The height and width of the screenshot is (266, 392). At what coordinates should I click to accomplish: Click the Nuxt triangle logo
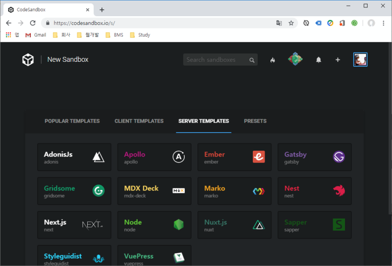(259, 225)
